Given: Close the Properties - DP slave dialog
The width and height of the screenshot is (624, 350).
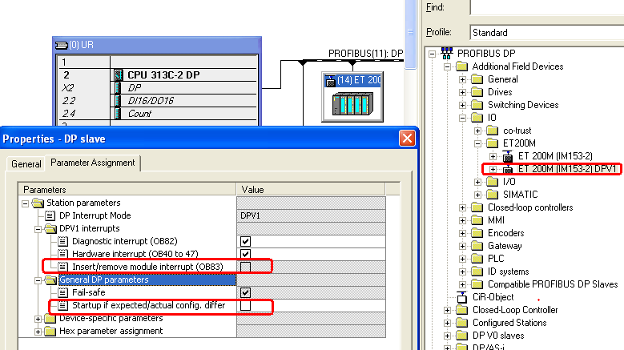Looking at the screenshot, I should point(407,139).
